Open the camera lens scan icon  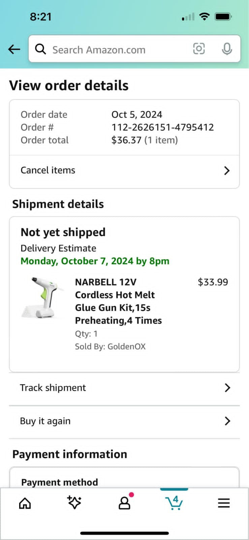pyautogui.click(x=199, y=49)
